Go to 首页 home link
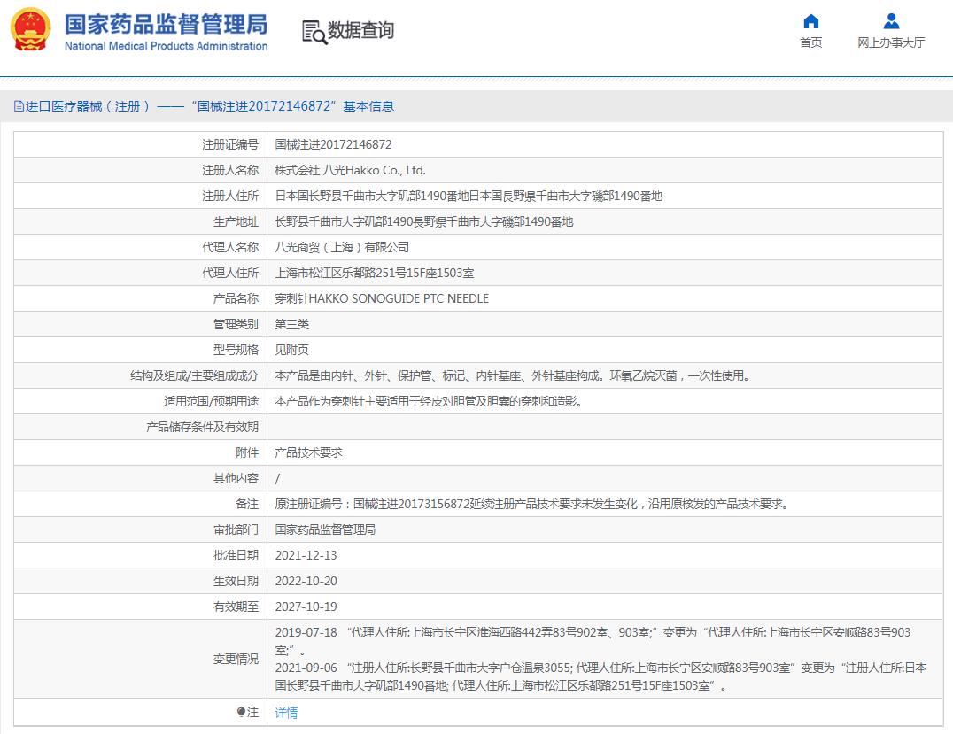Image resolution: width=953 pixels, height=734 pixels. point(810,42)
